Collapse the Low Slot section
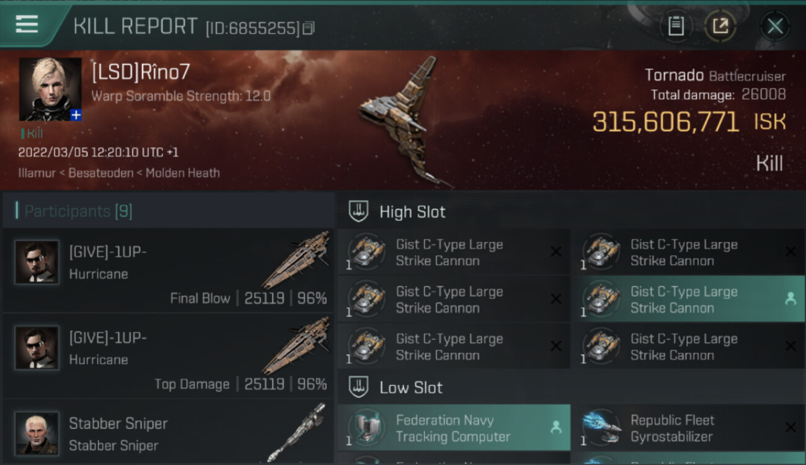The height and width of the screenshot is (465, 806). [571, 387]
